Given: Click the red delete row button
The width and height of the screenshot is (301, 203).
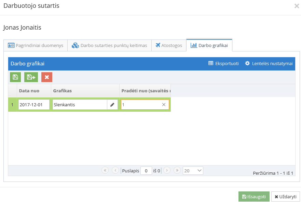Looking at the screenshot, I should click(x=47, y=77).
